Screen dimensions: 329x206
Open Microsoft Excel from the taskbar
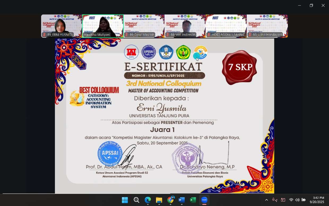click(x=193, y=200)
